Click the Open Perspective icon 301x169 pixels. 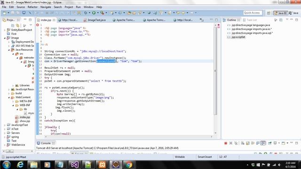pyautogui.click(x=269, y=13)
